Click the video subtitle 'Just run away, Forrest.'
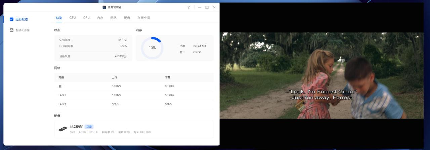Screen dimensions: 430x150 (x=321, y=98)
